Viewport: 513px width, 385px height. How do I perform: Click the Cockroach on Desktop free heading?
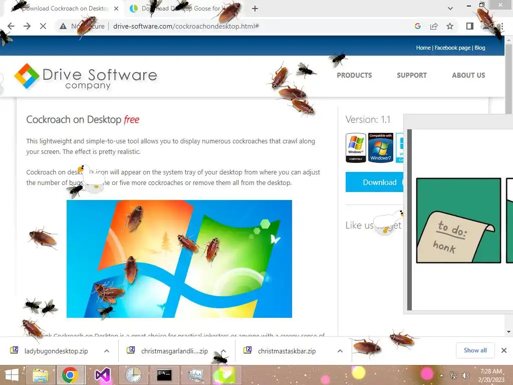pyautogui.click(x=83, y=119)
